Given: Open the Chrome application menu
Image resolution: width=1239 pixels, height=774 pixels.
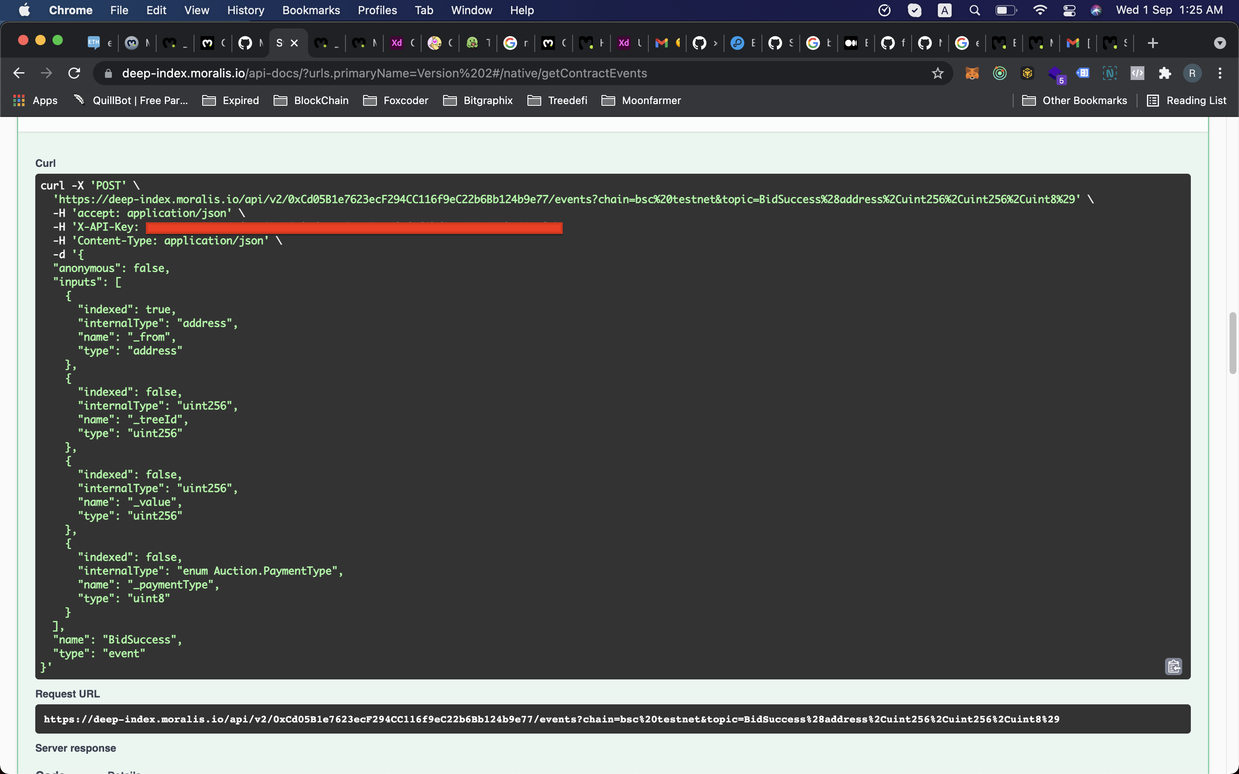Looking at the screenshot, I should point(71,10).
